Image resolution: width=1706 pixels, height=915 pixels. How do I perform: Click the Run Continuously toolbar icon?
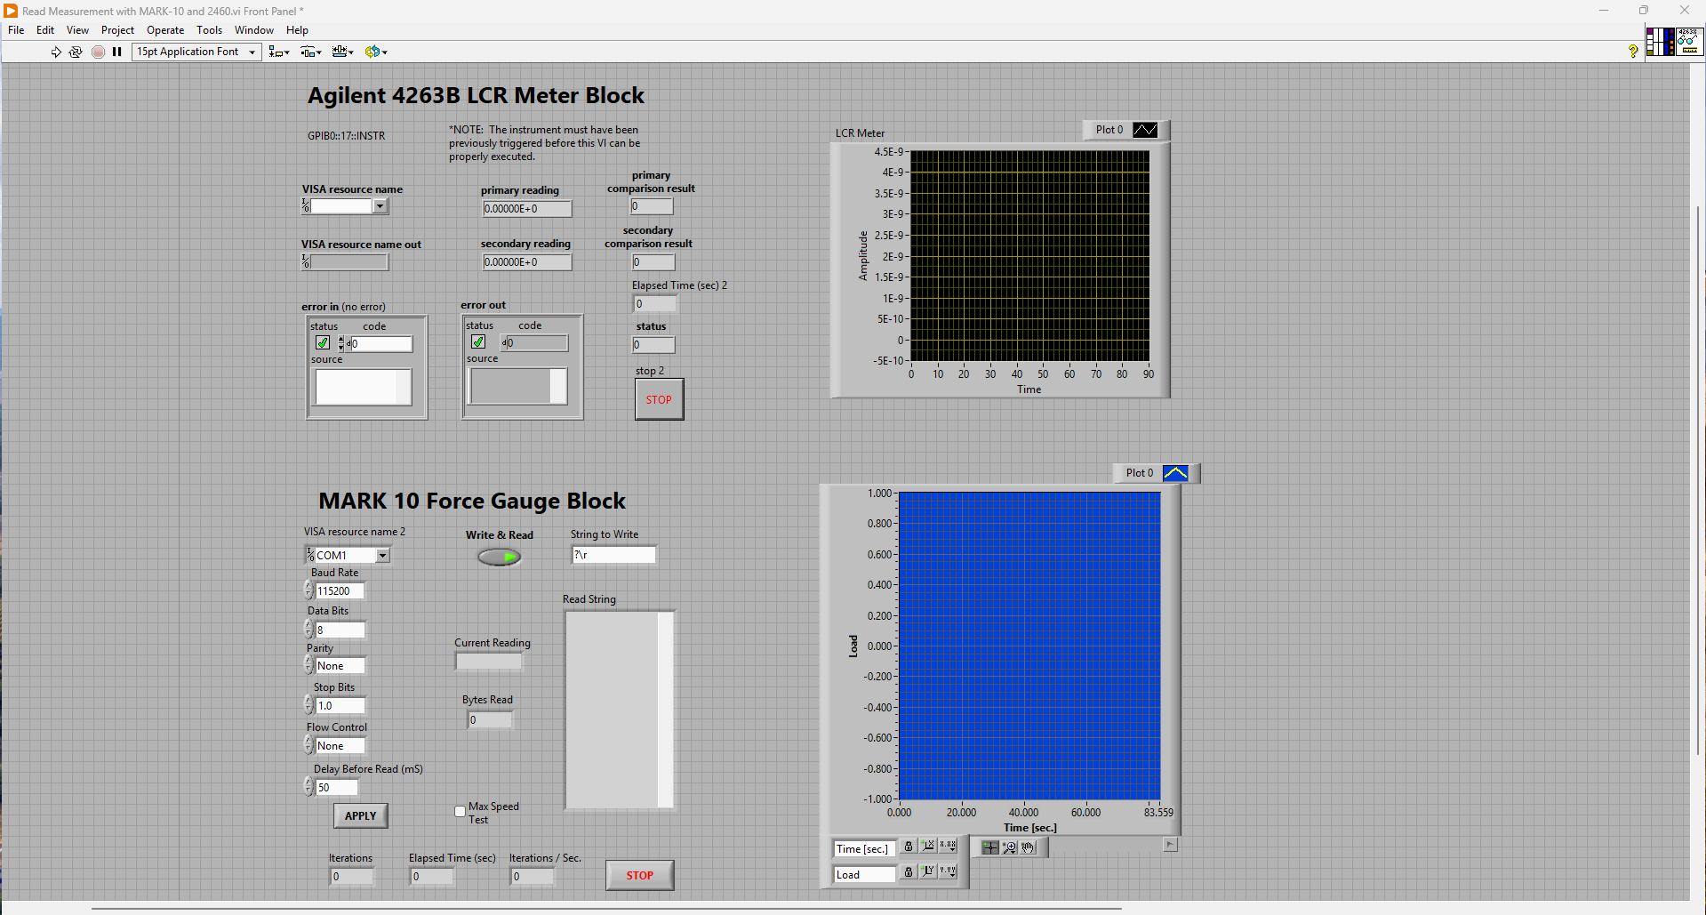76,52
